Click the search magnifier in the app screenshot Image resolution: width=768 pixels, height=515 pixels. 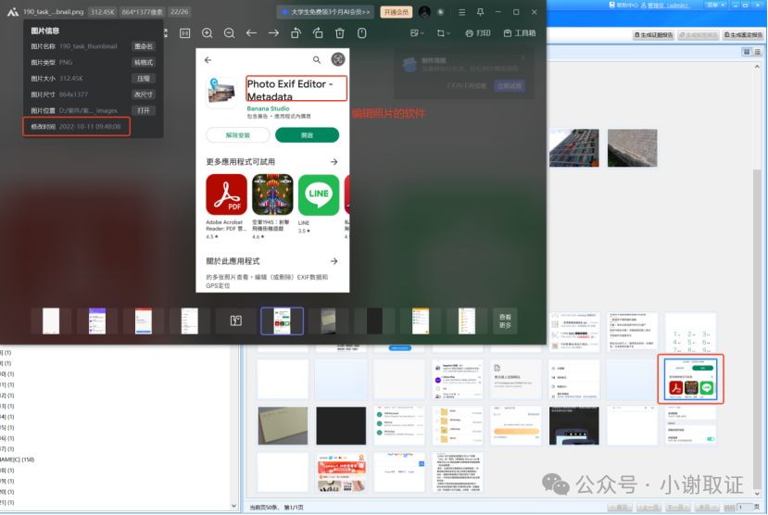pyautogui.click(x=317, y=59)
